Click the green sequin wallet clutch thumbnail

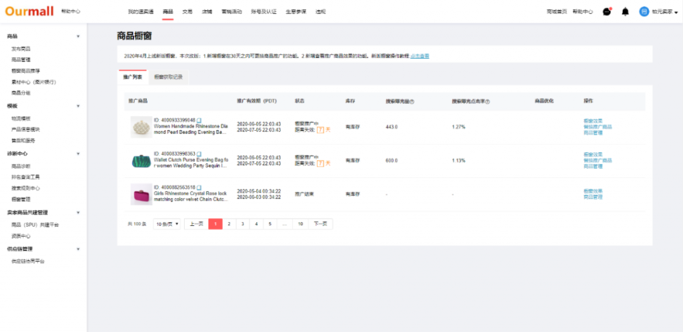coord(141,160)
